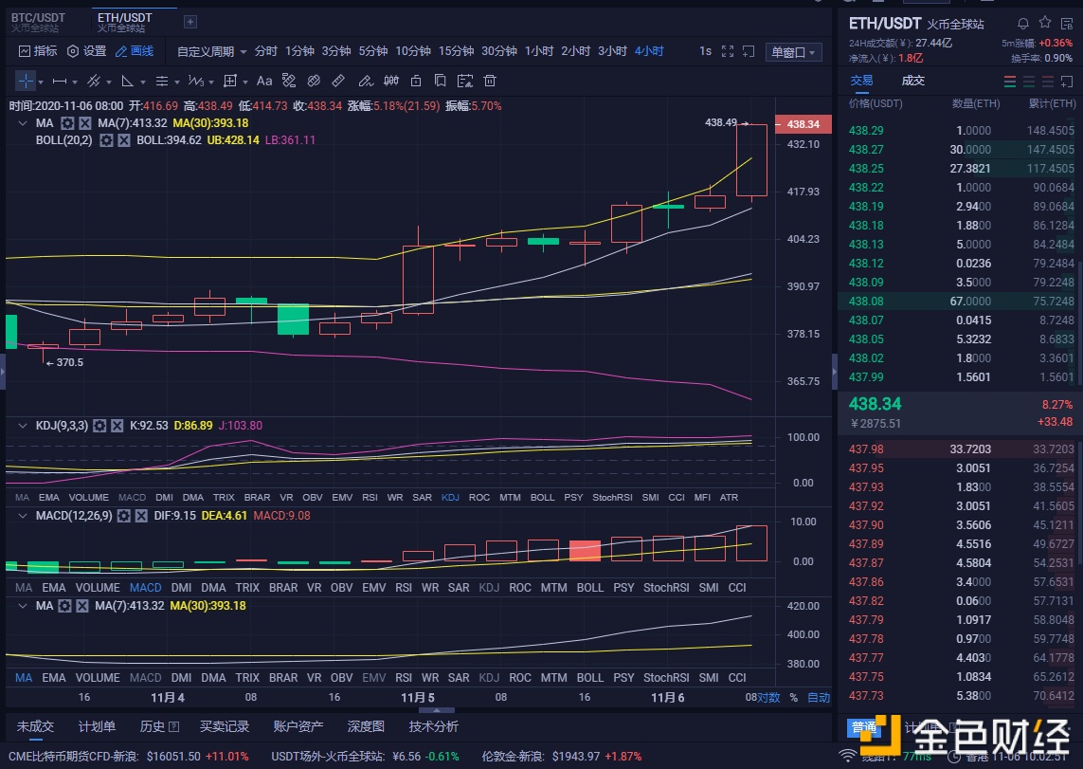Show combined buy and sell order book view
The image size is (1083, 769).
pos(1010,82)
